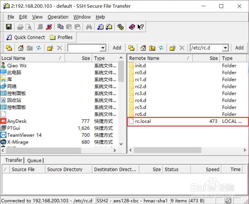Image resolution: width=249 pixels, height=204 pixels.
Task: Expand the local path combo box
Action: pos(102,48)
